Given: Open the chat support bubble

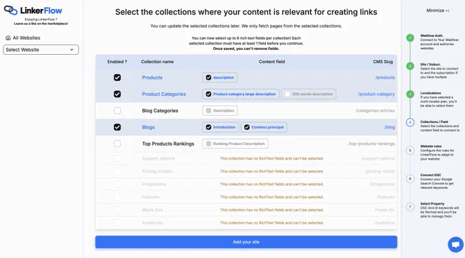Looking at the screenshot, I should click(x=455, y=244).
